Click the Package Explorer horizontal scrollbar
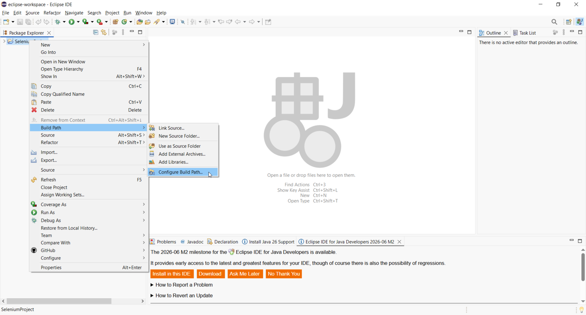This screenshot has height=315, width=586. pyautogui.click(x=59, y=301)
